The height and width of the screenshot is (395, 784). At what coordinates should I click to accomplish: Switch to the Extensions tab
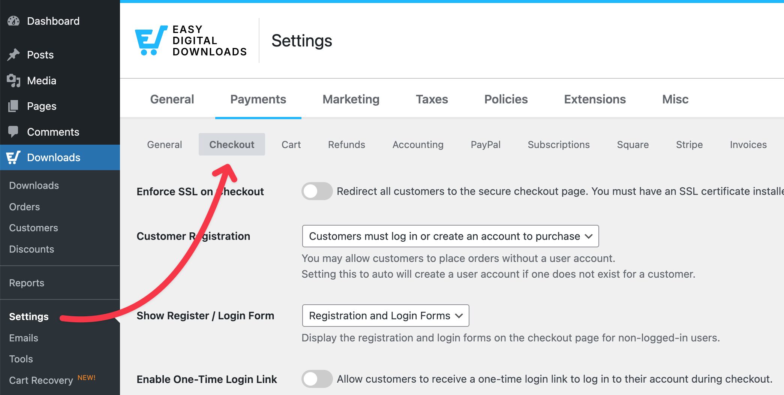pos(595,99)
